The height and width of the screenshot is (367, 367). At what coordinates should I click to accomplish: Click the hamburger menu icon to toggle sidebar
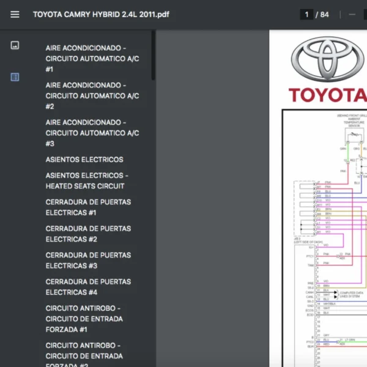point(15,14)
